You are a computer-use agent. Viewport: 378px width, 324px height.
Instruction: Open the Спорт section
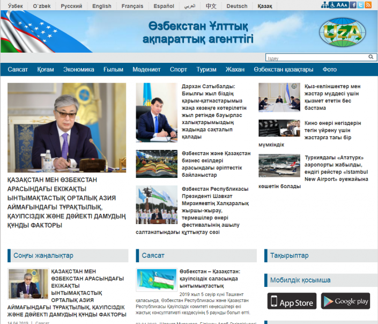click(x=179, y=70)
